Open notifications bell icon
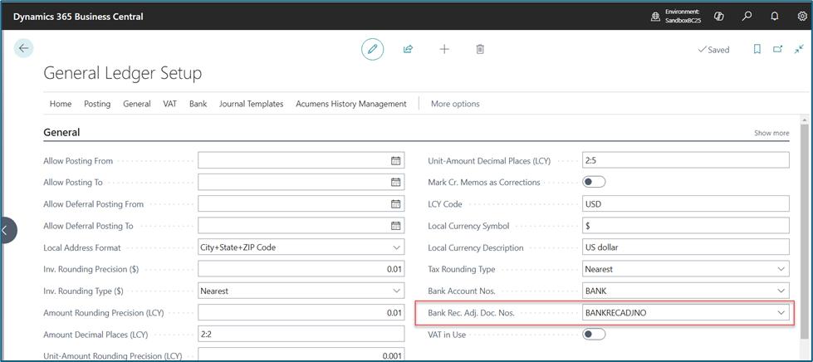The height and width of the screenshot is (362, 813). tap(775, 16)
